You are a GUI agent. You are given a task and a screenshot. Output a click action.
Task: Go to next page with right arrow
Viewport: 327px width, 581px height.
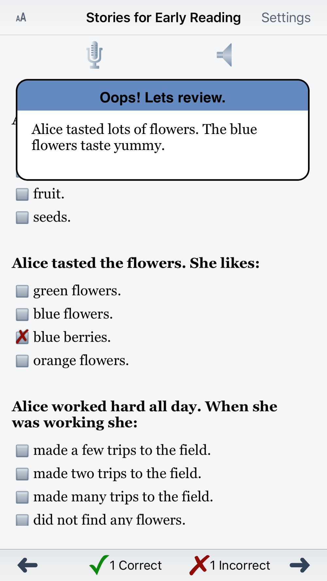tap(300, 565)
